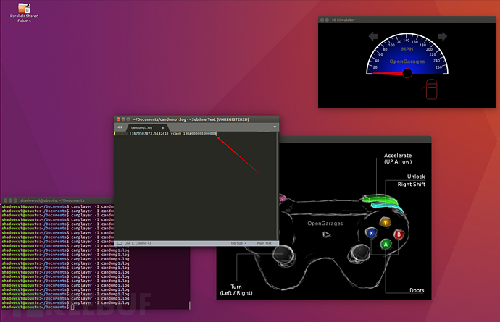The height and width of the screenshot is (322, 500).
Task: Click the next tab arrow in Sublime Text
Action: pyautogui.click(x=123, y=127)
